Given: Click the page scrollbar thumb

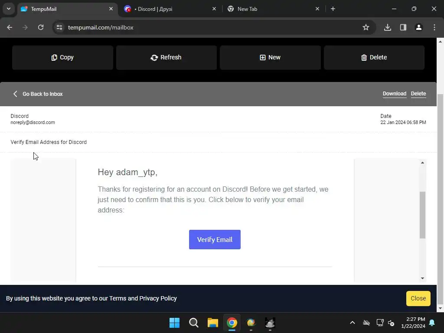Looking at the screenshot, I should tap(441, 199).
